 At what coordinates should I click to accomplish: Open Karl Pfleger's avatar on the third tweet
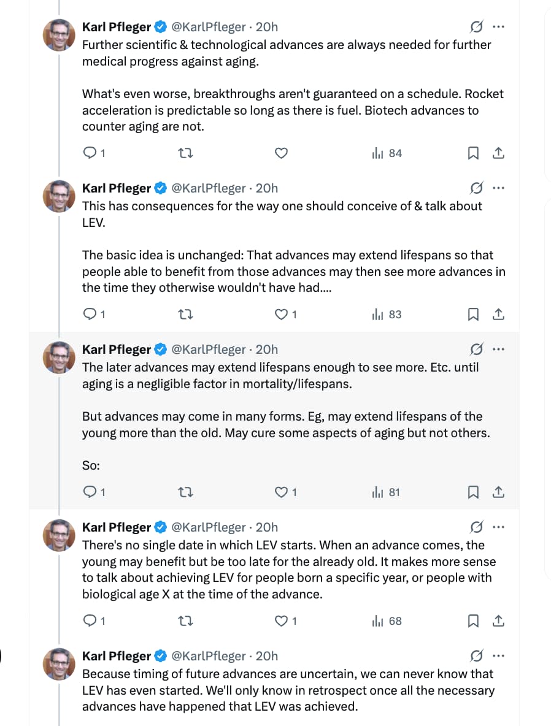click(59, 357)
